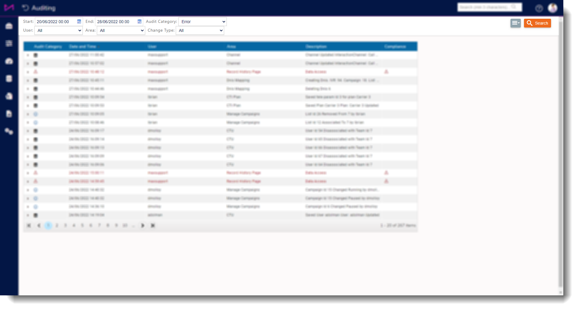578x310 pixels.
Task: Open the User filter dropdown
Action: tap(58, 30)
